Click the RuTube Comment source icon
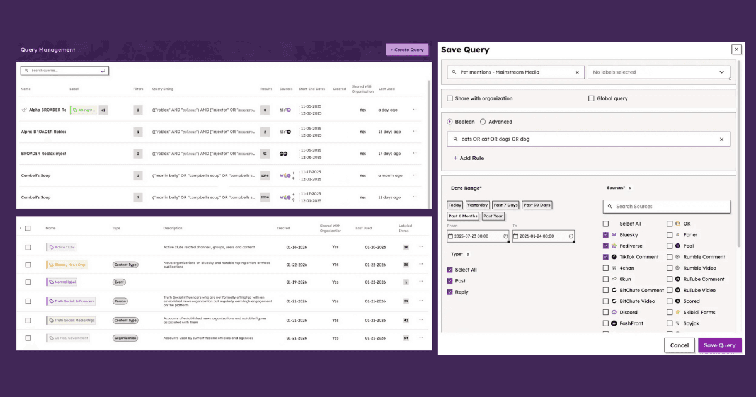This screenshot has height=397, width=756. [x=678, y=279]
